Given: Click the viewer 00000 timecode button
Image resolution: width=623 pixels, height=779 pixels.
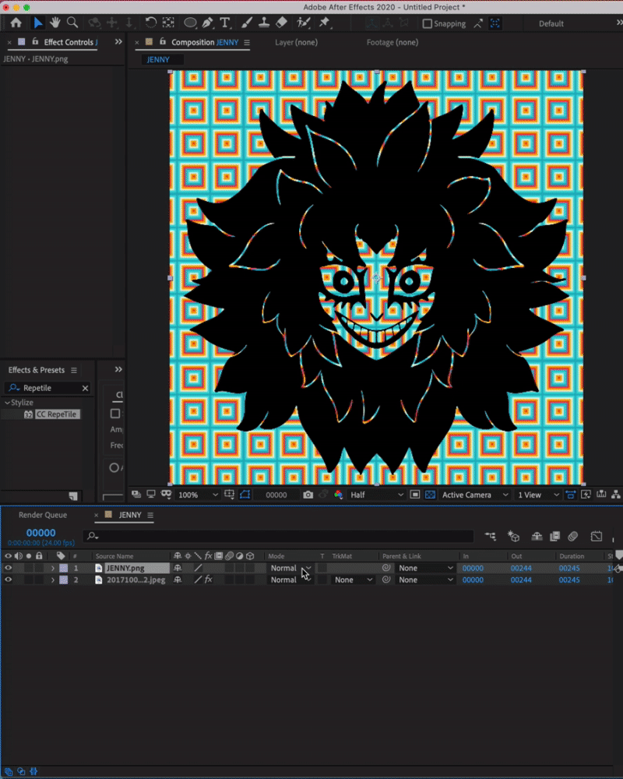Looking at the screenshot, I should (x=276, y=495).
